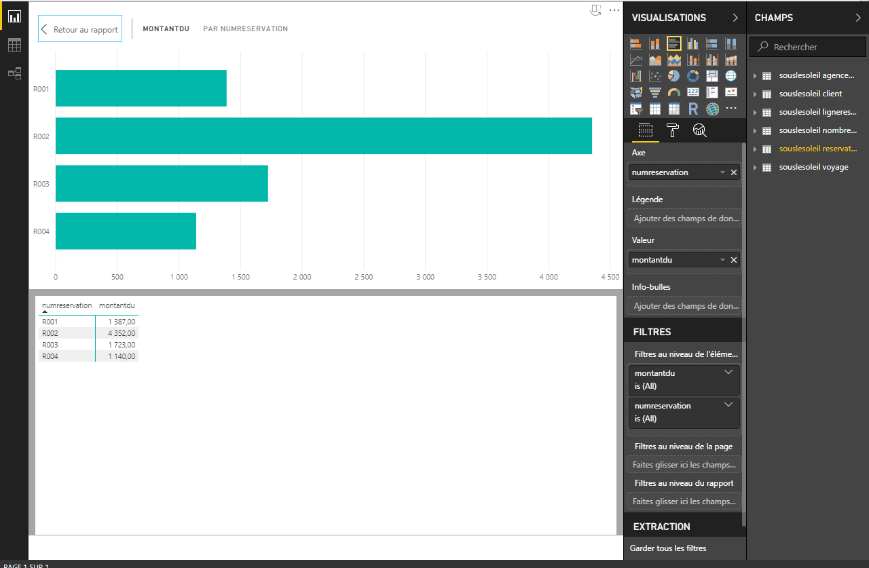Expand souslesoleil agence table
The height and width of the screenshot is (568, 869).
(x=755, y=75)
